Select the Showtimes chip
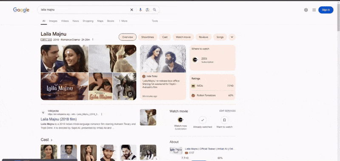Screen dimensions: 340x161 pyautogui.click(x=147, y=37)
